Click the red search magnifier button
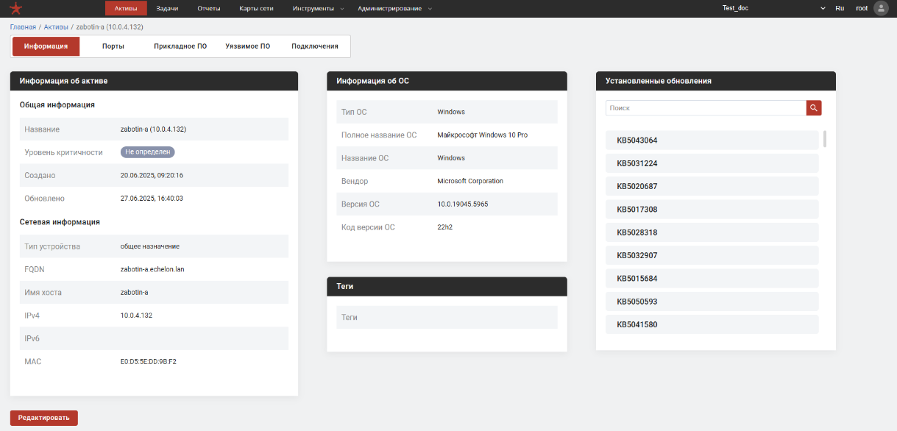 [814, 108]
